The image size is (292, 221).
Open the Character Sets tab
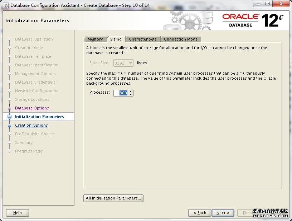pos(142,39)
